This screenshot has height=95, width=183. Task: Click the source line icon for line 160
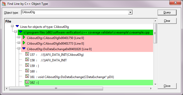coord(27,70)
